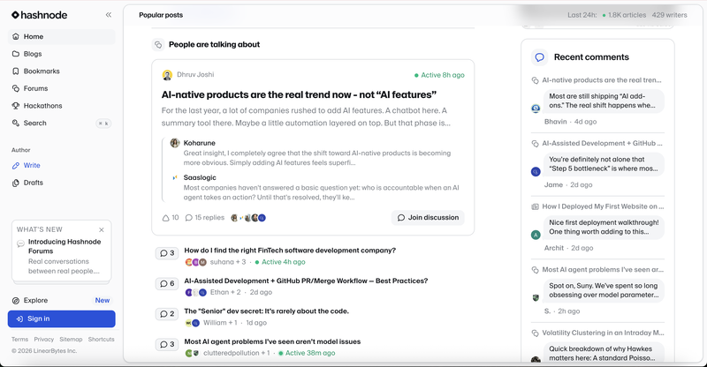Open Home in sidebar
Image resolution: width=707 pixels, height=367 pixels.
click(x=62, y=36)
